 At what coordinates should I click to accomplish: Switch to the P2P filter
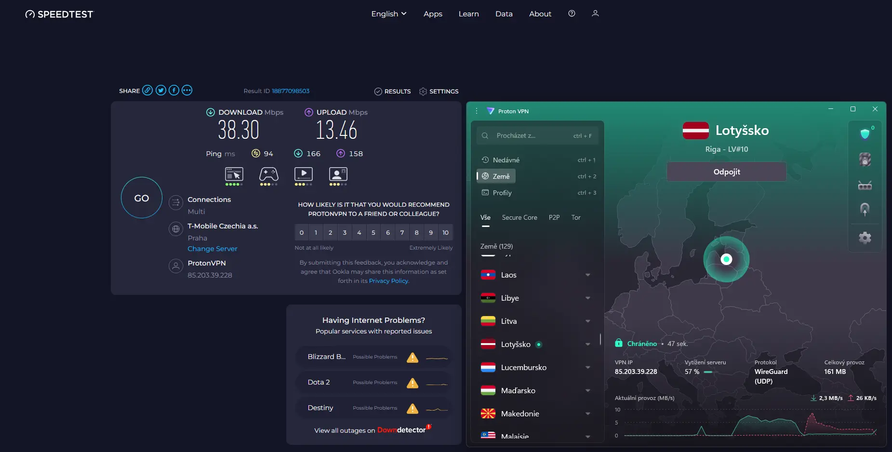(554, 217)
